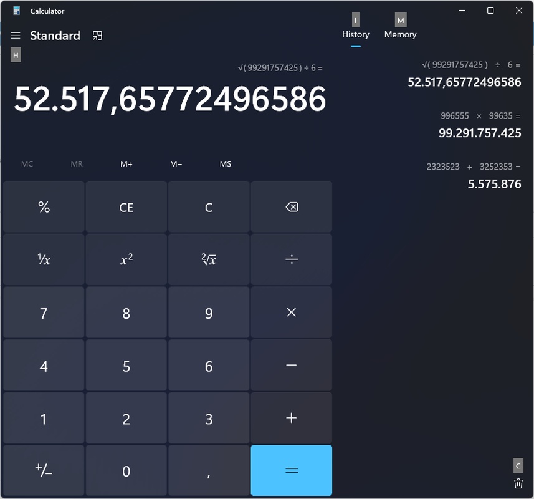This screenshot has height=499, width=534.
Task: Tap the digit 4 key
Action: [44, 365]
